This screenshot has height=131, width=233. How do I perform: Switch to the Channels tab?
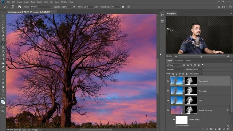179,61
